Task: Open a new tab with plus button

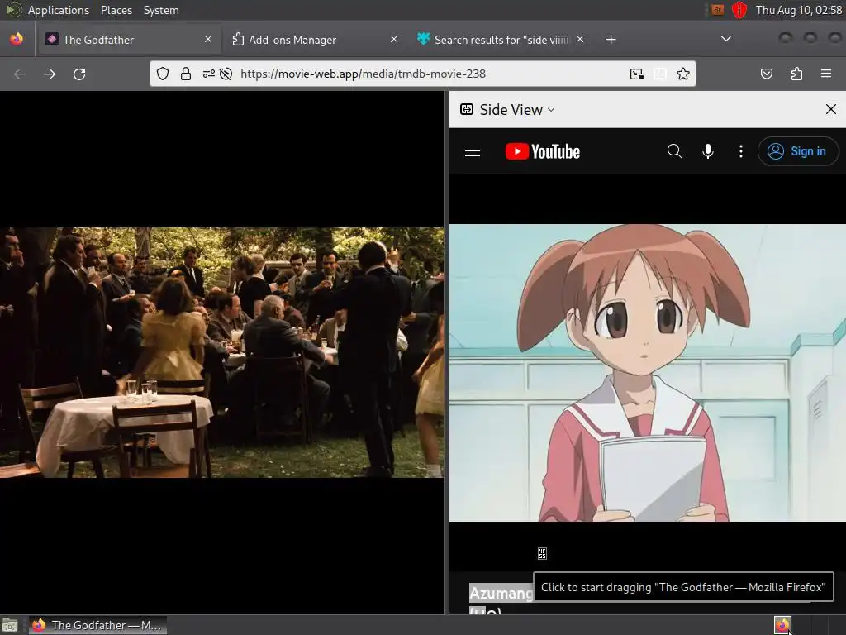Action: (x=611, y=40)
